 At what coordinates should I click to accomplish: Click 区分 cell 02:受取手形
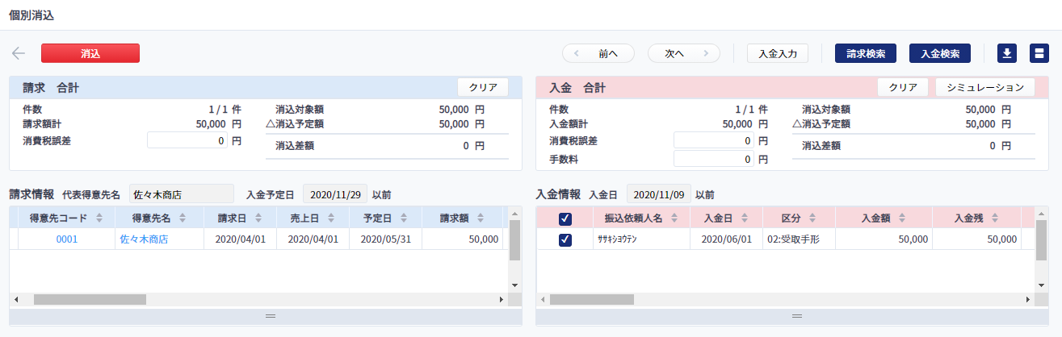(x=799, y=239)
